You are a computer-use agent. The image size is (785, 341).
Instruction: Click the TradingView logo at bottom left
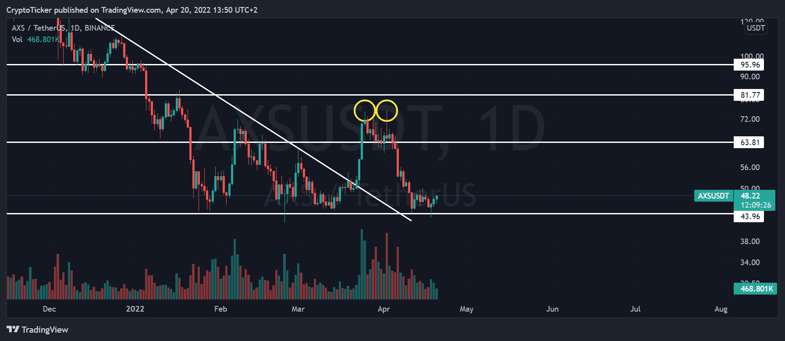pyautogui.click(x=38, y=330)
